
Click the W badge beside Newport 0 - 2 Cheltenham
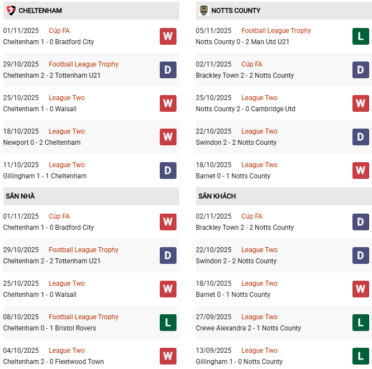168,137
